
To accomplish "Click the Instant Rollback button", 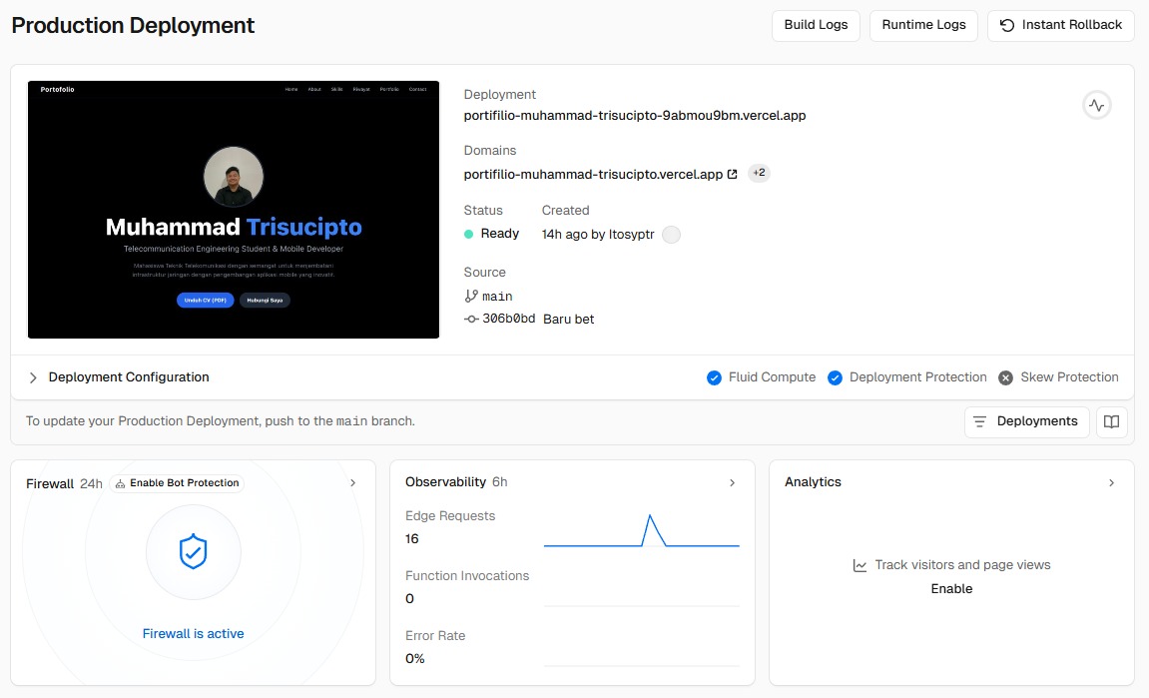I will click(x=1060, y=25).
